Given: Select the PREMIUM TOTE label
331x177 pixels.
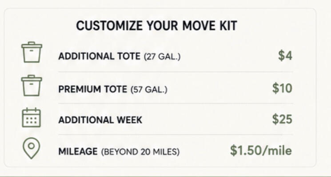Looking at the screenshot, I should tap(93, 89).
